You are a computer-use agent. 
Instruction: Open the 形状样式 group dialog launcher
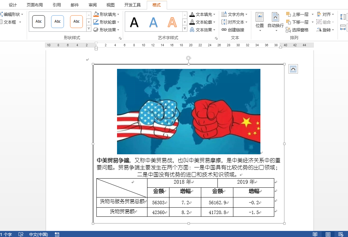(120, 38)
